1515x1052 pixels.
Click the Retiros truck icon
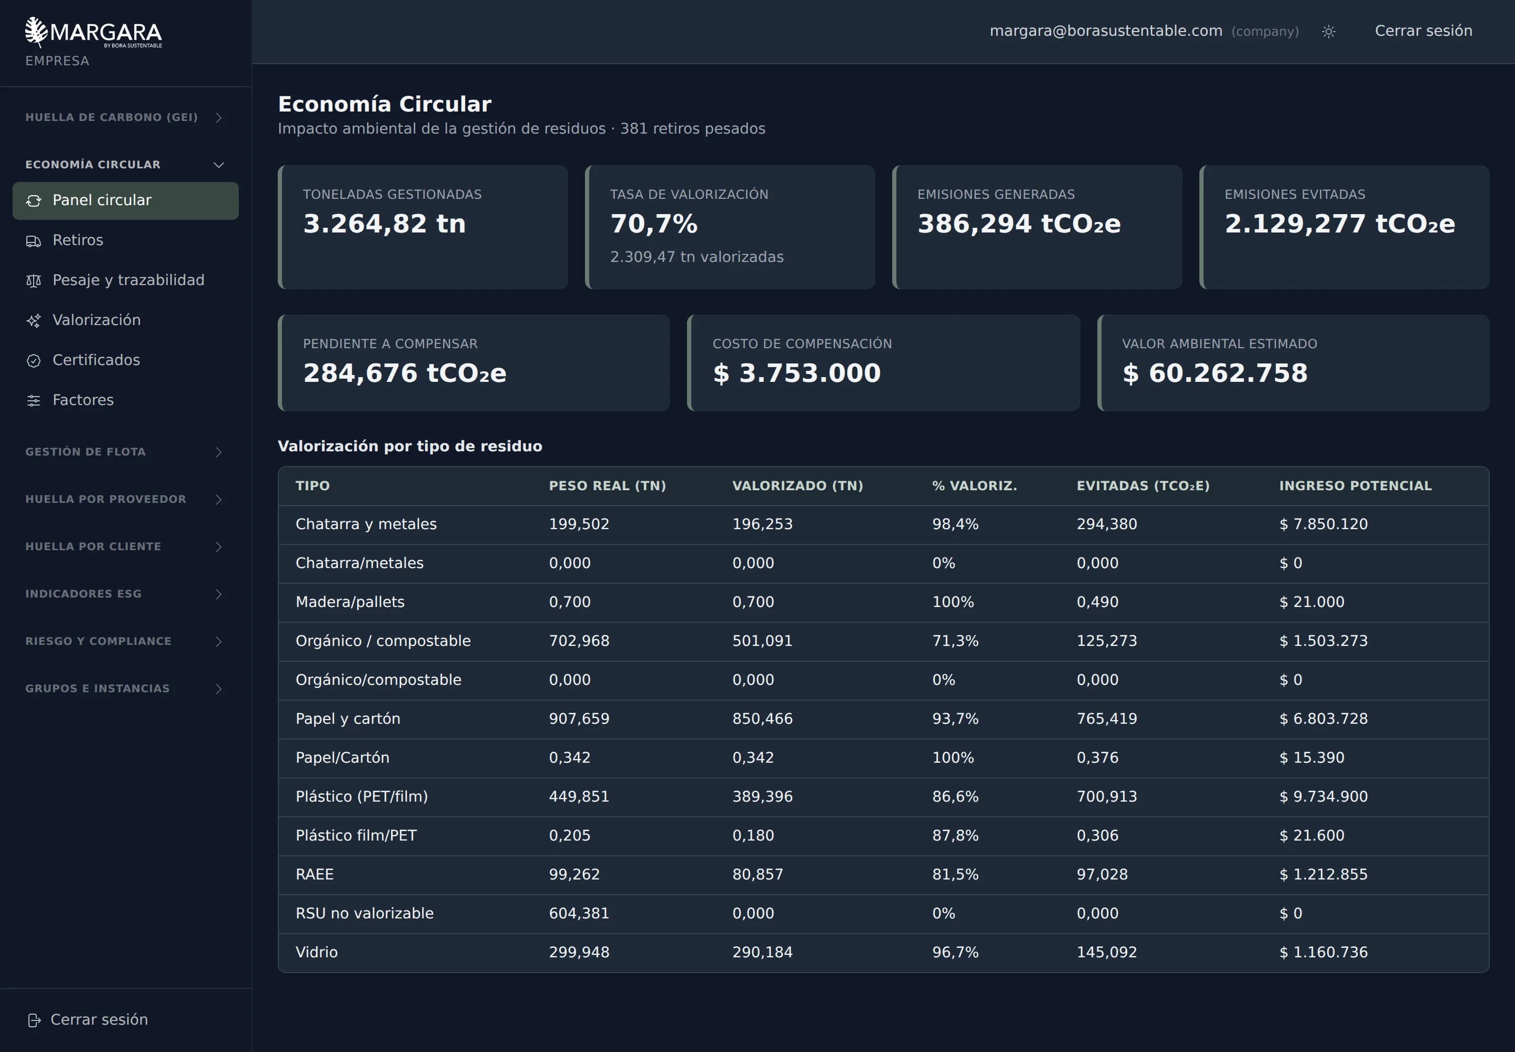(x=34, y=241)
